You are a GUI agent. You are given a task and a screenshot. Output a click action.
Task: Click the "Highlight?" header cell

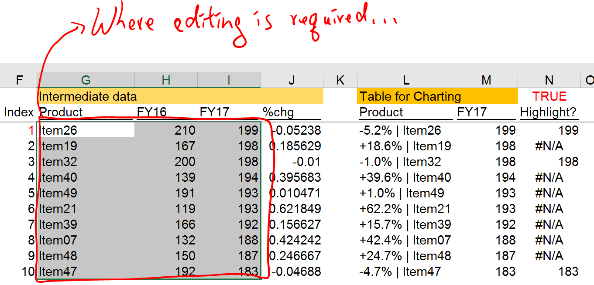click(x=549, y=112)
